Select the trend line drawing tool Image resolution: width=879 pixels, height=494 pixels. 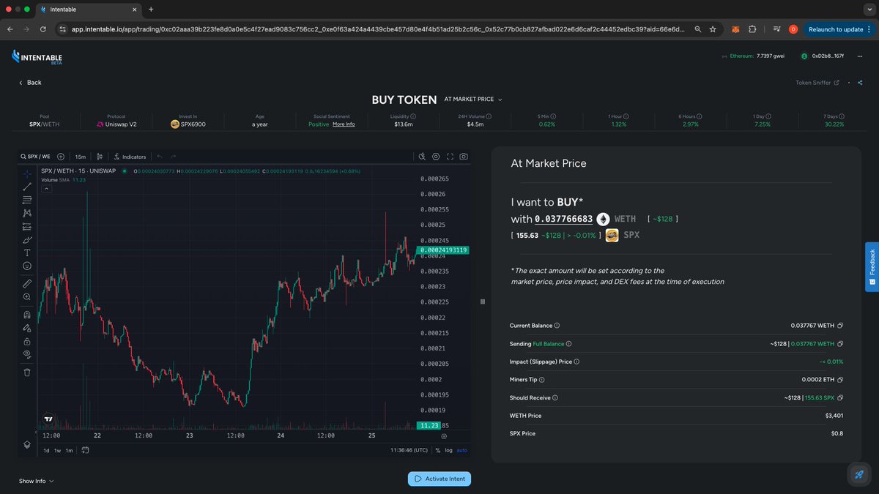(27, 187)
